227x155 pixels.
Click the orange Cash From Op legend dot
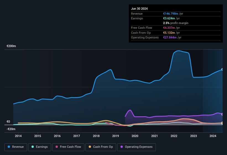point(90,147)
